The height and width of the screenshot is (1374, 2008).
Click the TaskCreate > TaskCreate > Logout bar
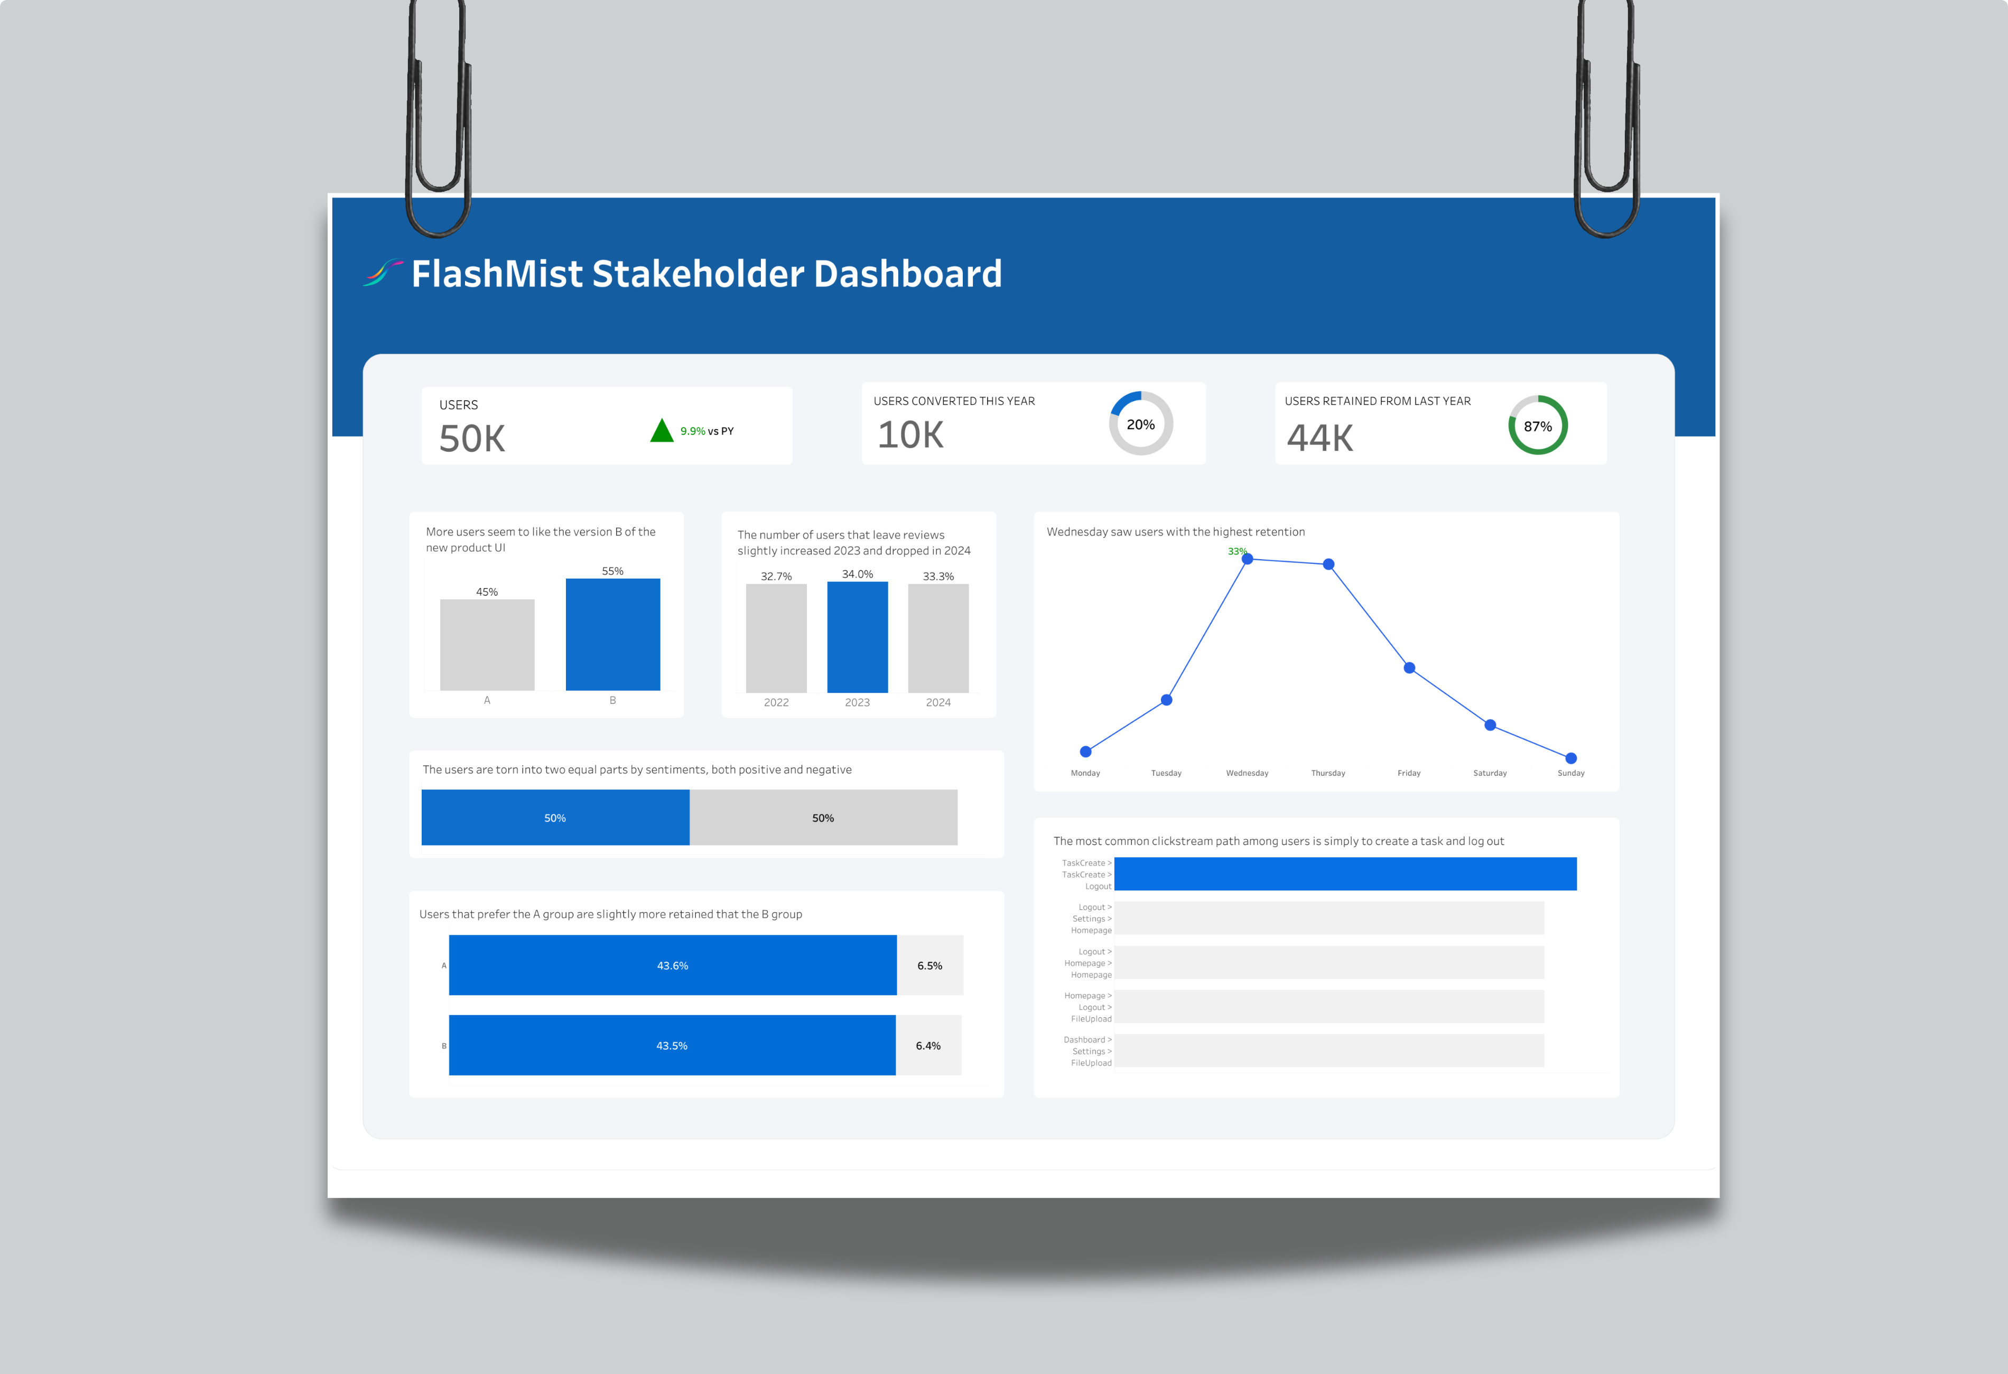1345,874
